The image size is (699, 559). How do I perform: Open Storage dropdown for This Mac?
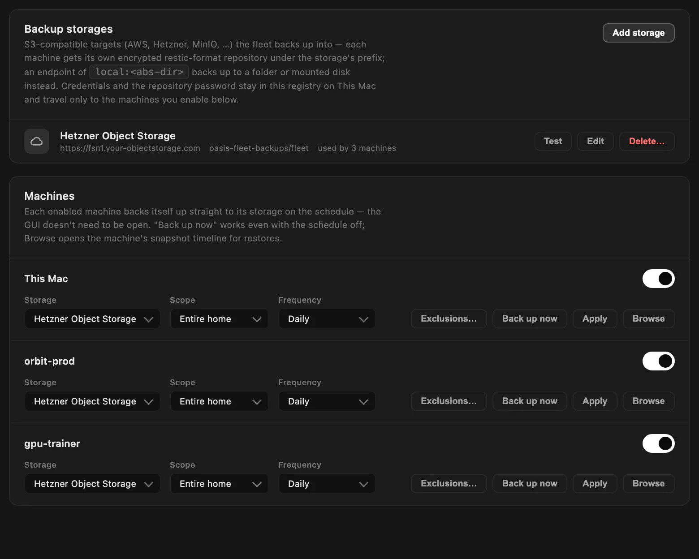(x=92, y=319)
